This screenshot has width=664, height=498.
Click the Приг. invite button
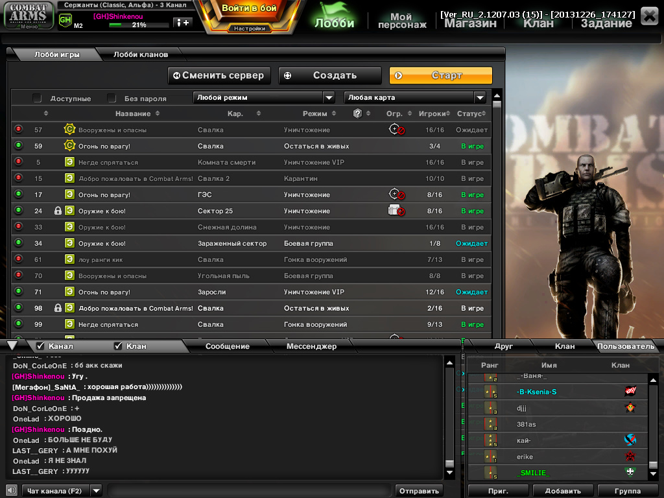(498, 491)
